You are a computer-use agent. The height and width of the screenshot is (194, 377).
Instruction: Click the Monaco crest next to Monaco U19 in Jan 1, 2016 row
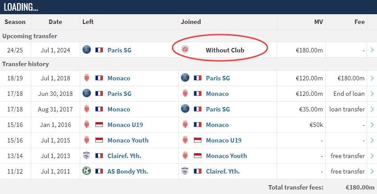coord(86,125)
